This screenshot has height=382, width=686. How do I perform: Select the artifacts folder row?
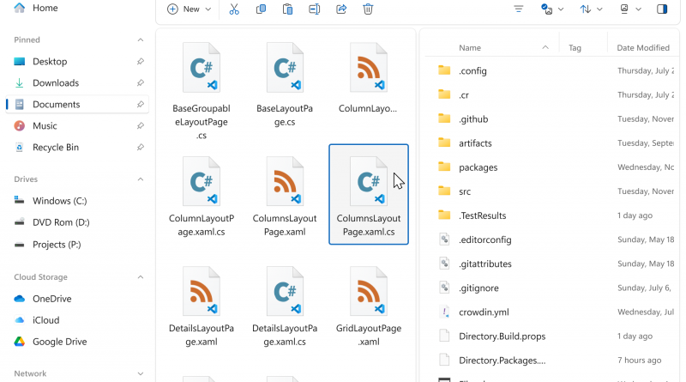coord(552,142)
